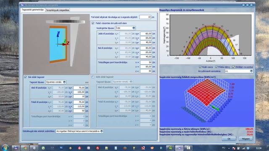Viewport: 269px width, 151px height.
Task: Click the network signal tray icon
Action: 243,148
